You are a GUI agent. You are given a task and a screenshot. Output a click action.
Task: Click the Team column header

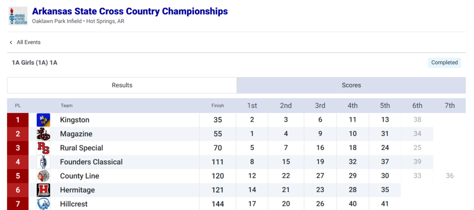(67, 106)
